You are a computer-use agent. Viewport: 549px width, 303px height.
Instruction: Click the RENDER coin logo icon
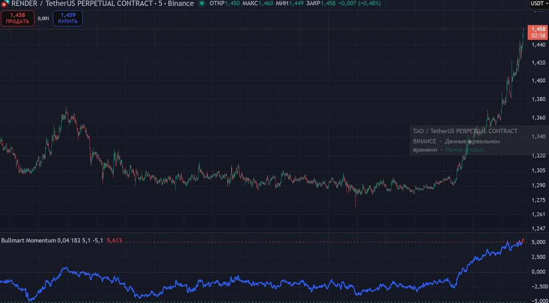(4, 4)
